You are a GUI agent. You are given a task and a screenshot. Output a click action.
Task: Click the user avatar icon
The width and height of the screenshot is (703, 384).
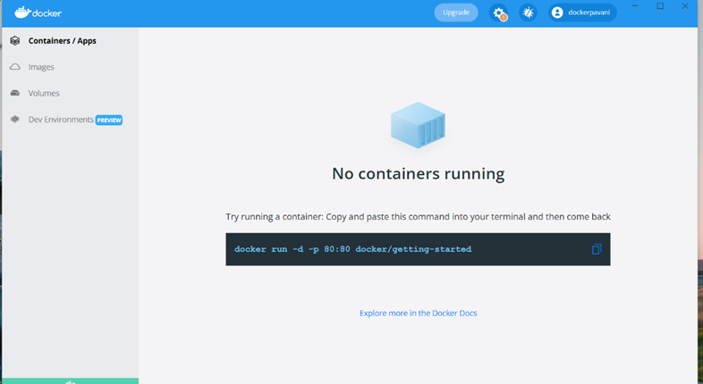pos(557,13)
